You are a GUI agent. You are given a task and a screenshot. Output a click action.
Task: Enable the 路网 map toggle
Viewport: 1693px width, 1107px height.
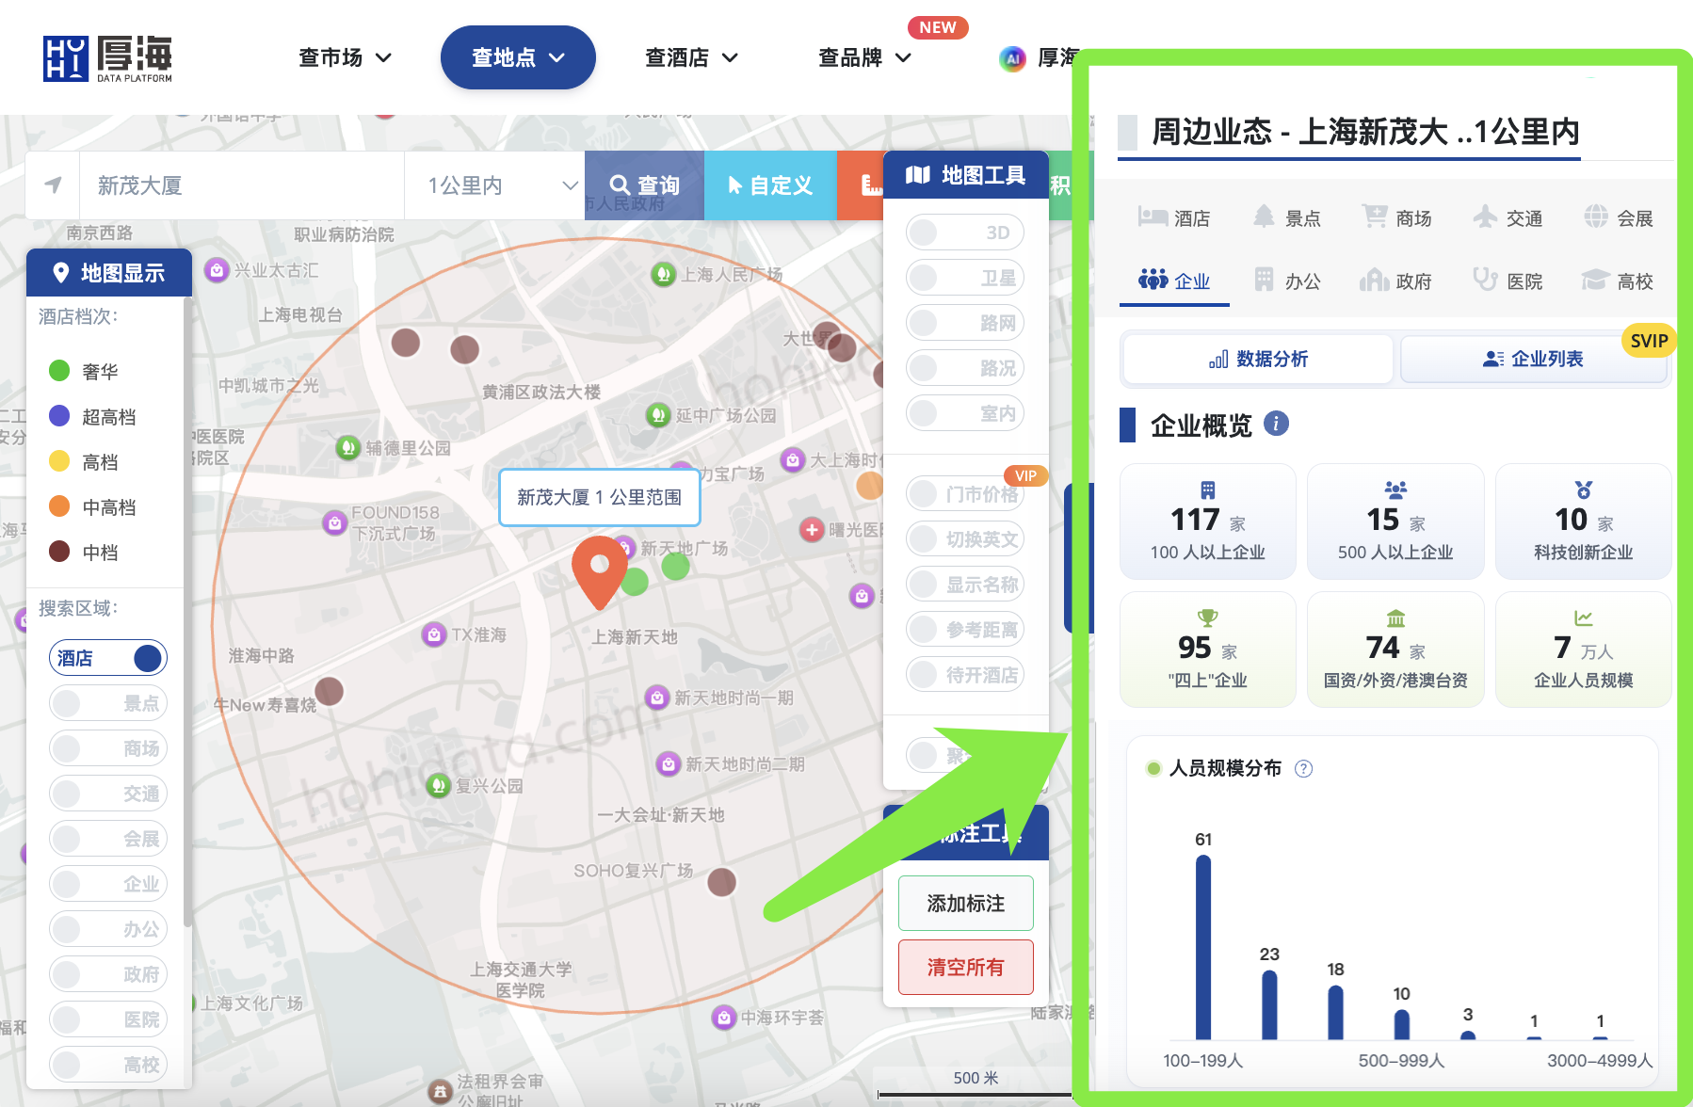point(965,323)
